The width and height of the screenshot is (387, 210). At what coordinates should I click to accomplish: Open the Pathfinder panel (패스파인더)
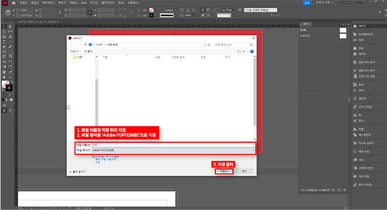tap(362, 135)
